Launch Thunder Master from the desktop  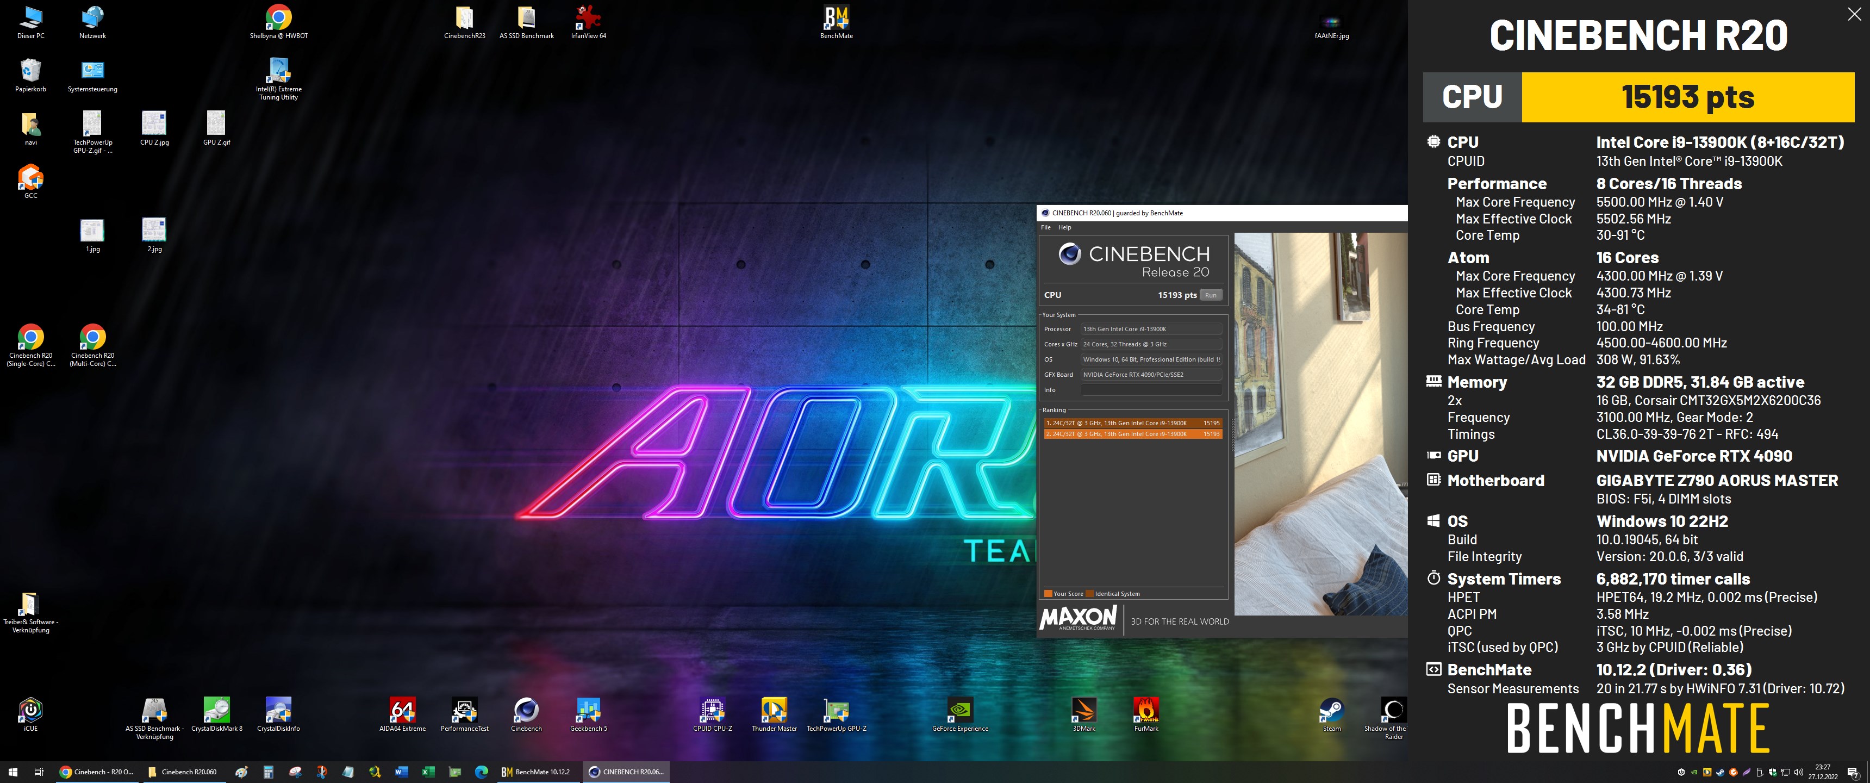(x=774, y=714)
